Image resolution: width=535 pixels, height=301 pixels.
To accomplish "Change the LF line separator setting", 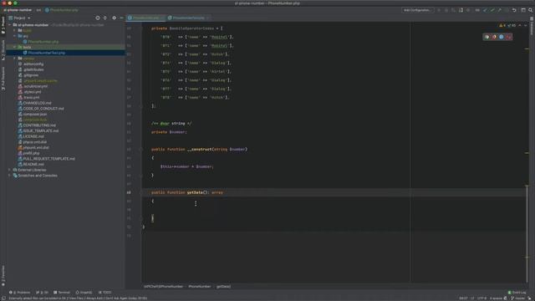I will pos(472,298).
